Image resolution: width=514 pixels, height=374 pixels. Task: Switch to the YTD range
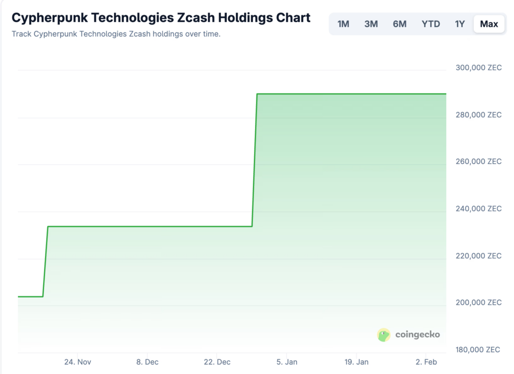431,24
